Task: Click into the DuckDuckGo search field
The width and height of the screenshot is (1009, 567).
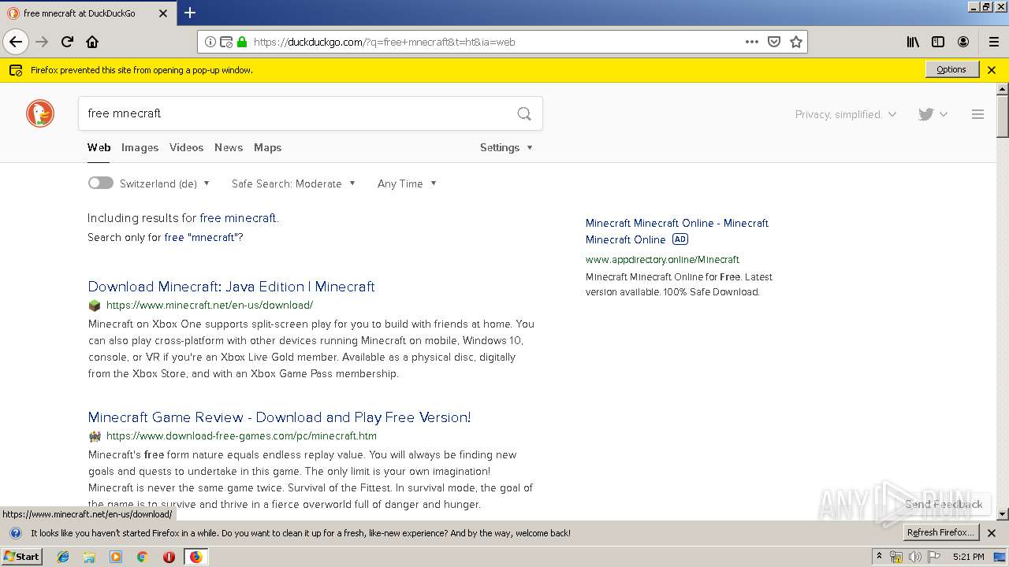Action: point(296,113)
